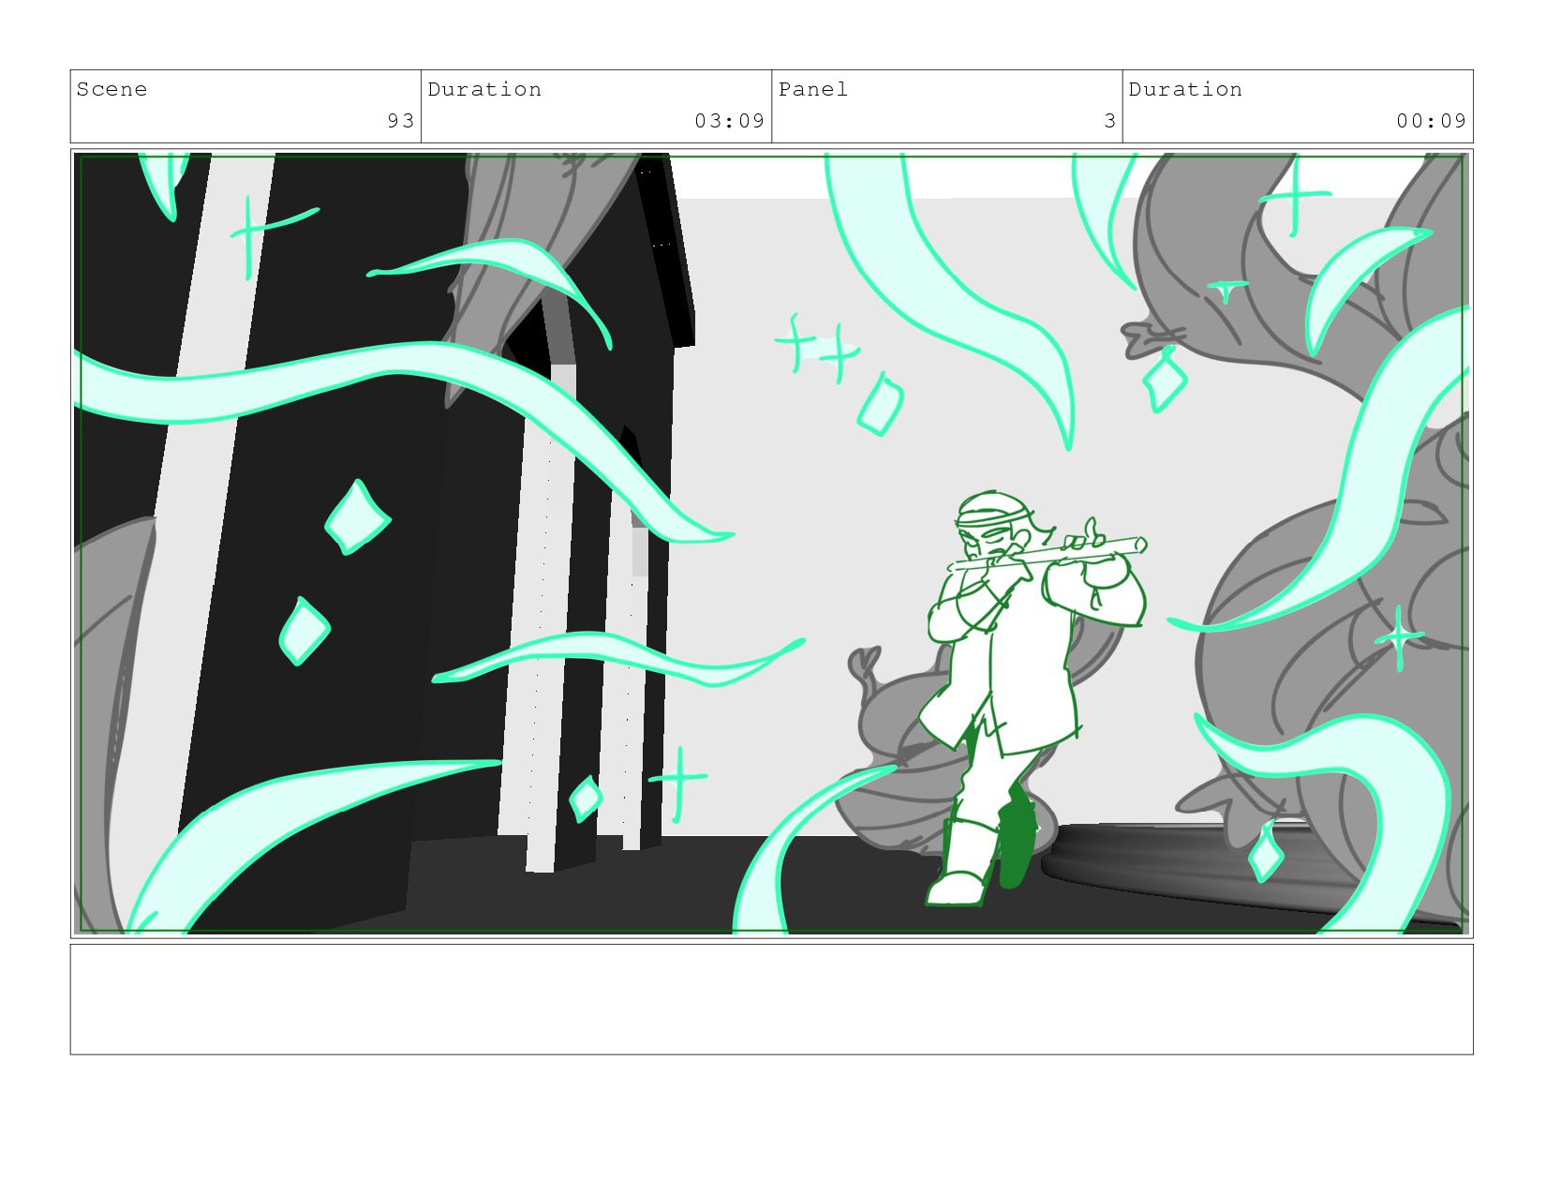
Task: Select the panel duration value 00:09
Action: point(1432,121)
